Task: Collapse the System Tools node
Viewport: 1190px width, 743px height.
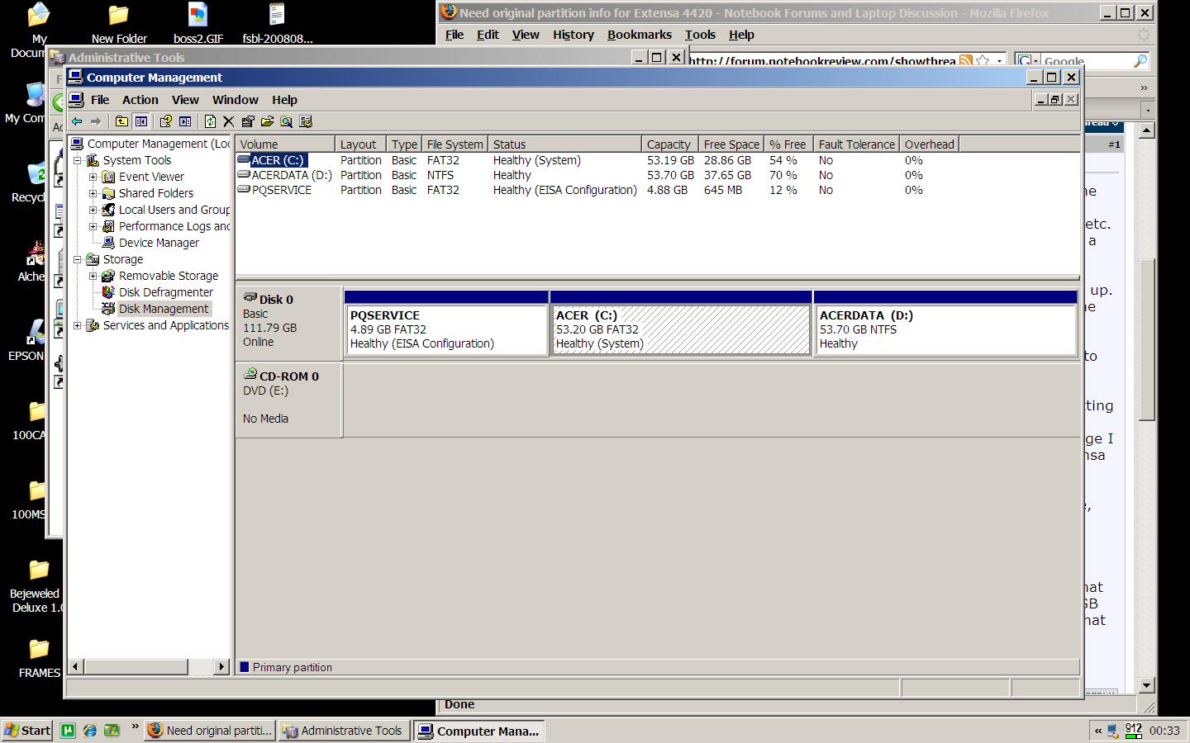Action: click(x=78, y=160)
